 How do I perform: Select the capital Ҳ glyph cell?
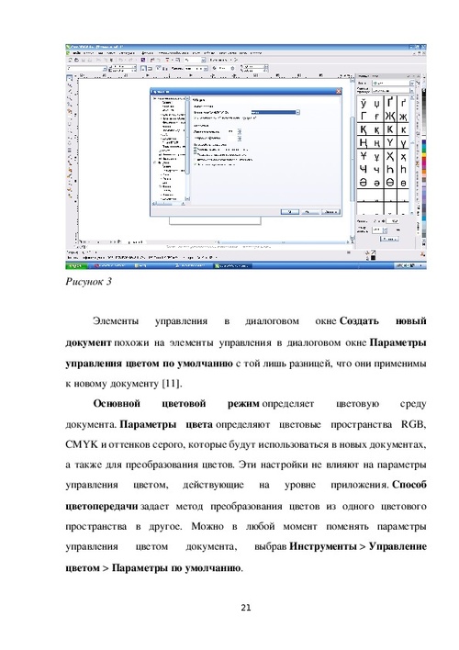click(390, 156)
